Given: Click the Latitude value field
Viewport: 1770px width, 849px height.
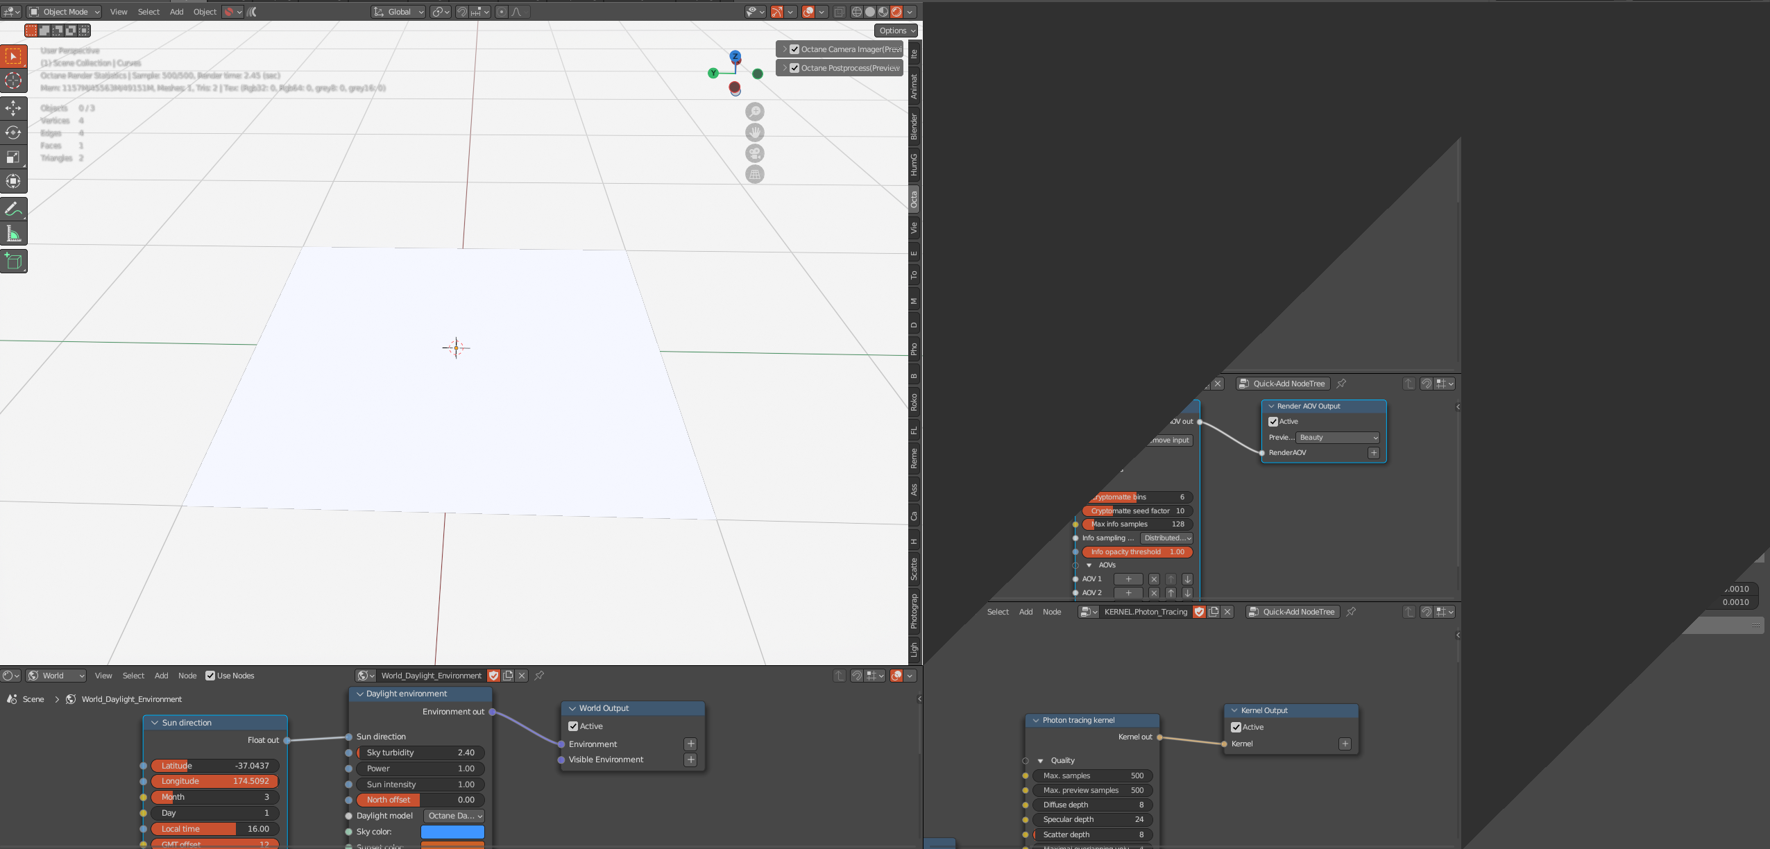Looking at the screenshot, I should (215, 766).
